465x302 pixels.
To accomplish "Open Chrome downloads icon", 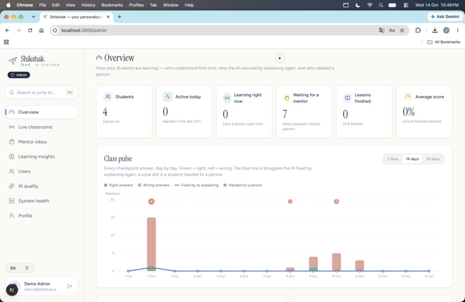I will pos(435,30).
